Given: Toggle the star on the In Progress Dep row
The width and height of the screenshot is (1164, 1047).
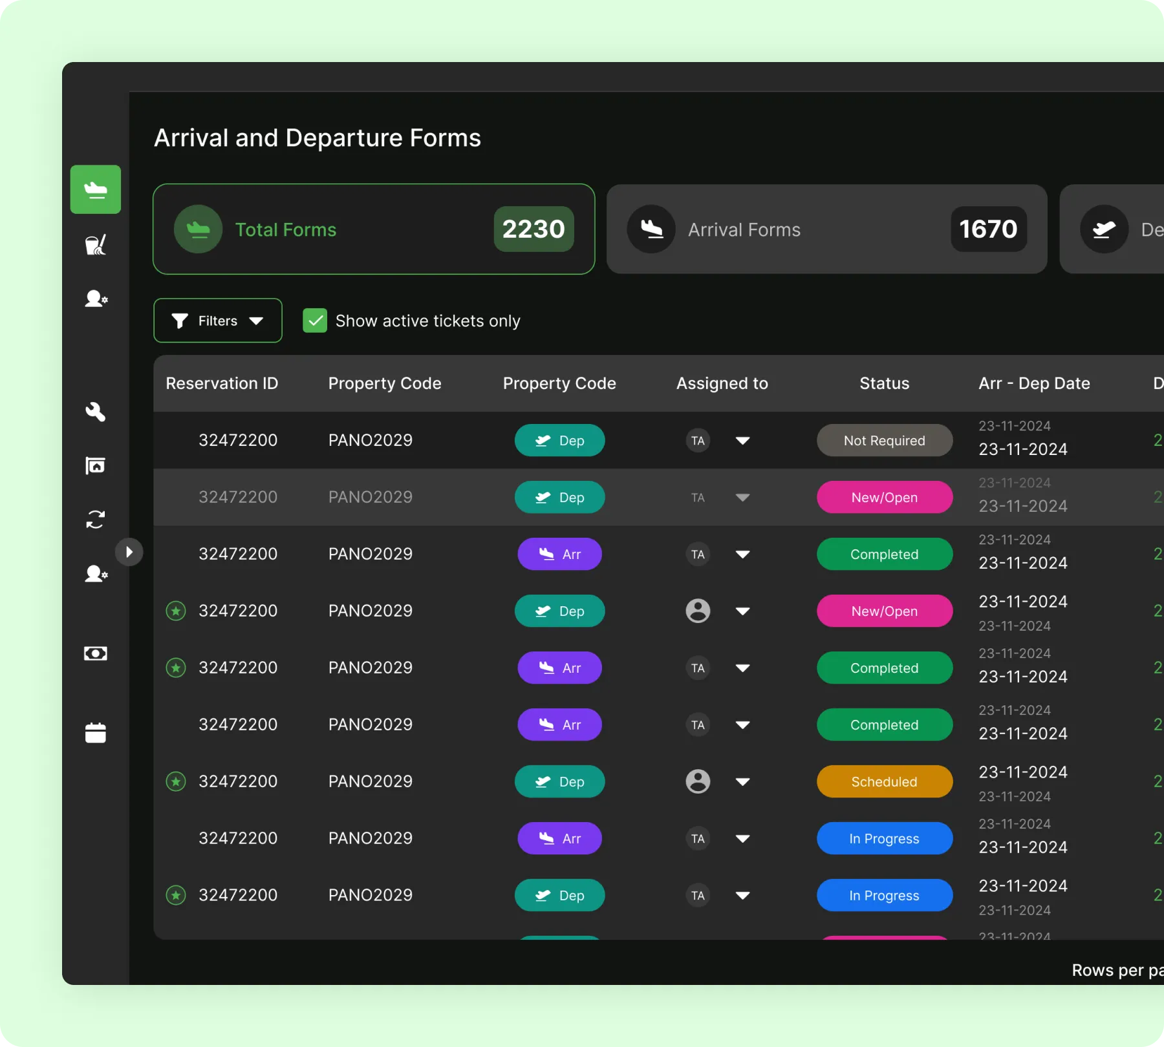Looking at the screenshot, I should pyautogui.click(x=176, y=895).
